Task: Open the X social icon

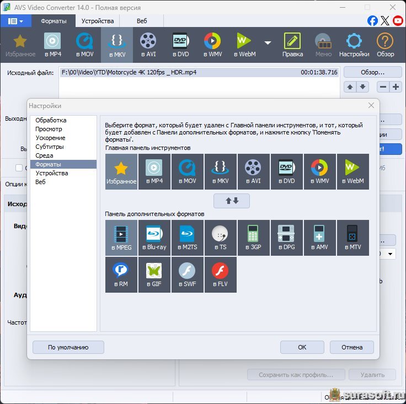Action: click(x=385, y=20)
